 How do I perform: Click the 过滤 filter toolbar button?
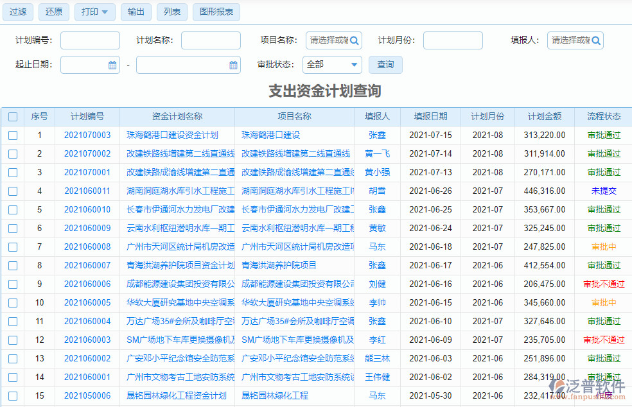[x=17, y=12]
